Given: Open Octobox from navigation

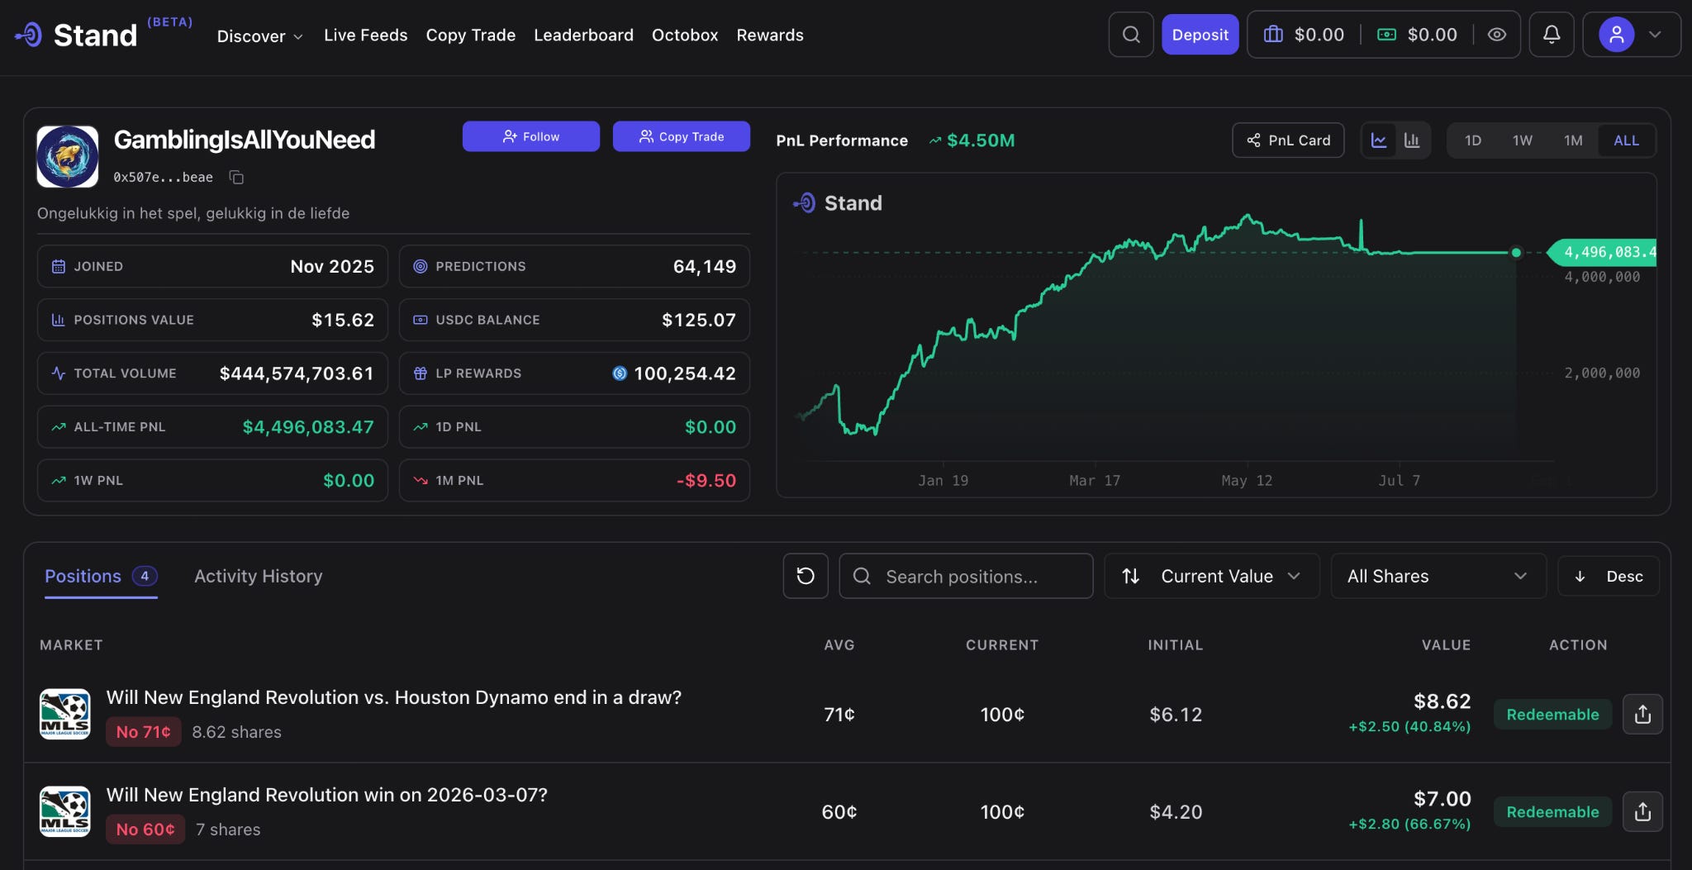Looking at the screenshot, I should 685,35.
